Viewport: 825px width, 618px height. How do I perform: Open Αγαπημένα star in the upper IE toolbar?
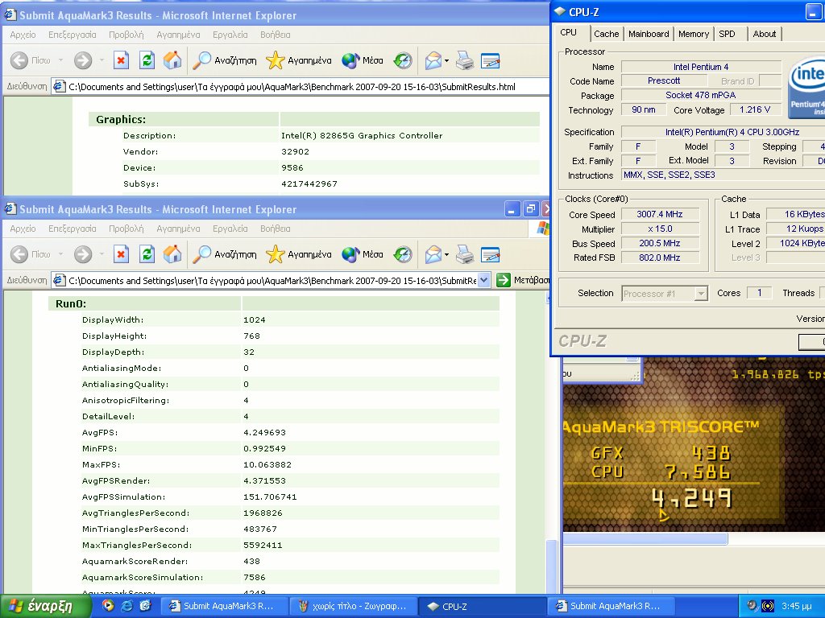pos(298,60)
